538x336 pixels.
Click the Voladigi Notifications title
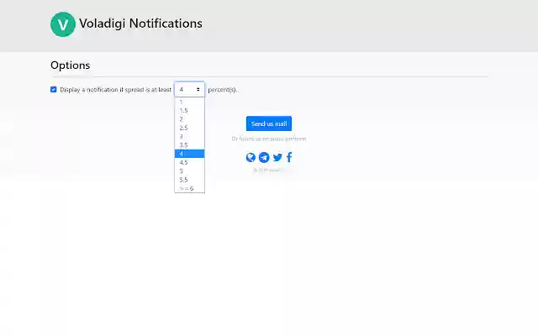[x=140, y=24]
